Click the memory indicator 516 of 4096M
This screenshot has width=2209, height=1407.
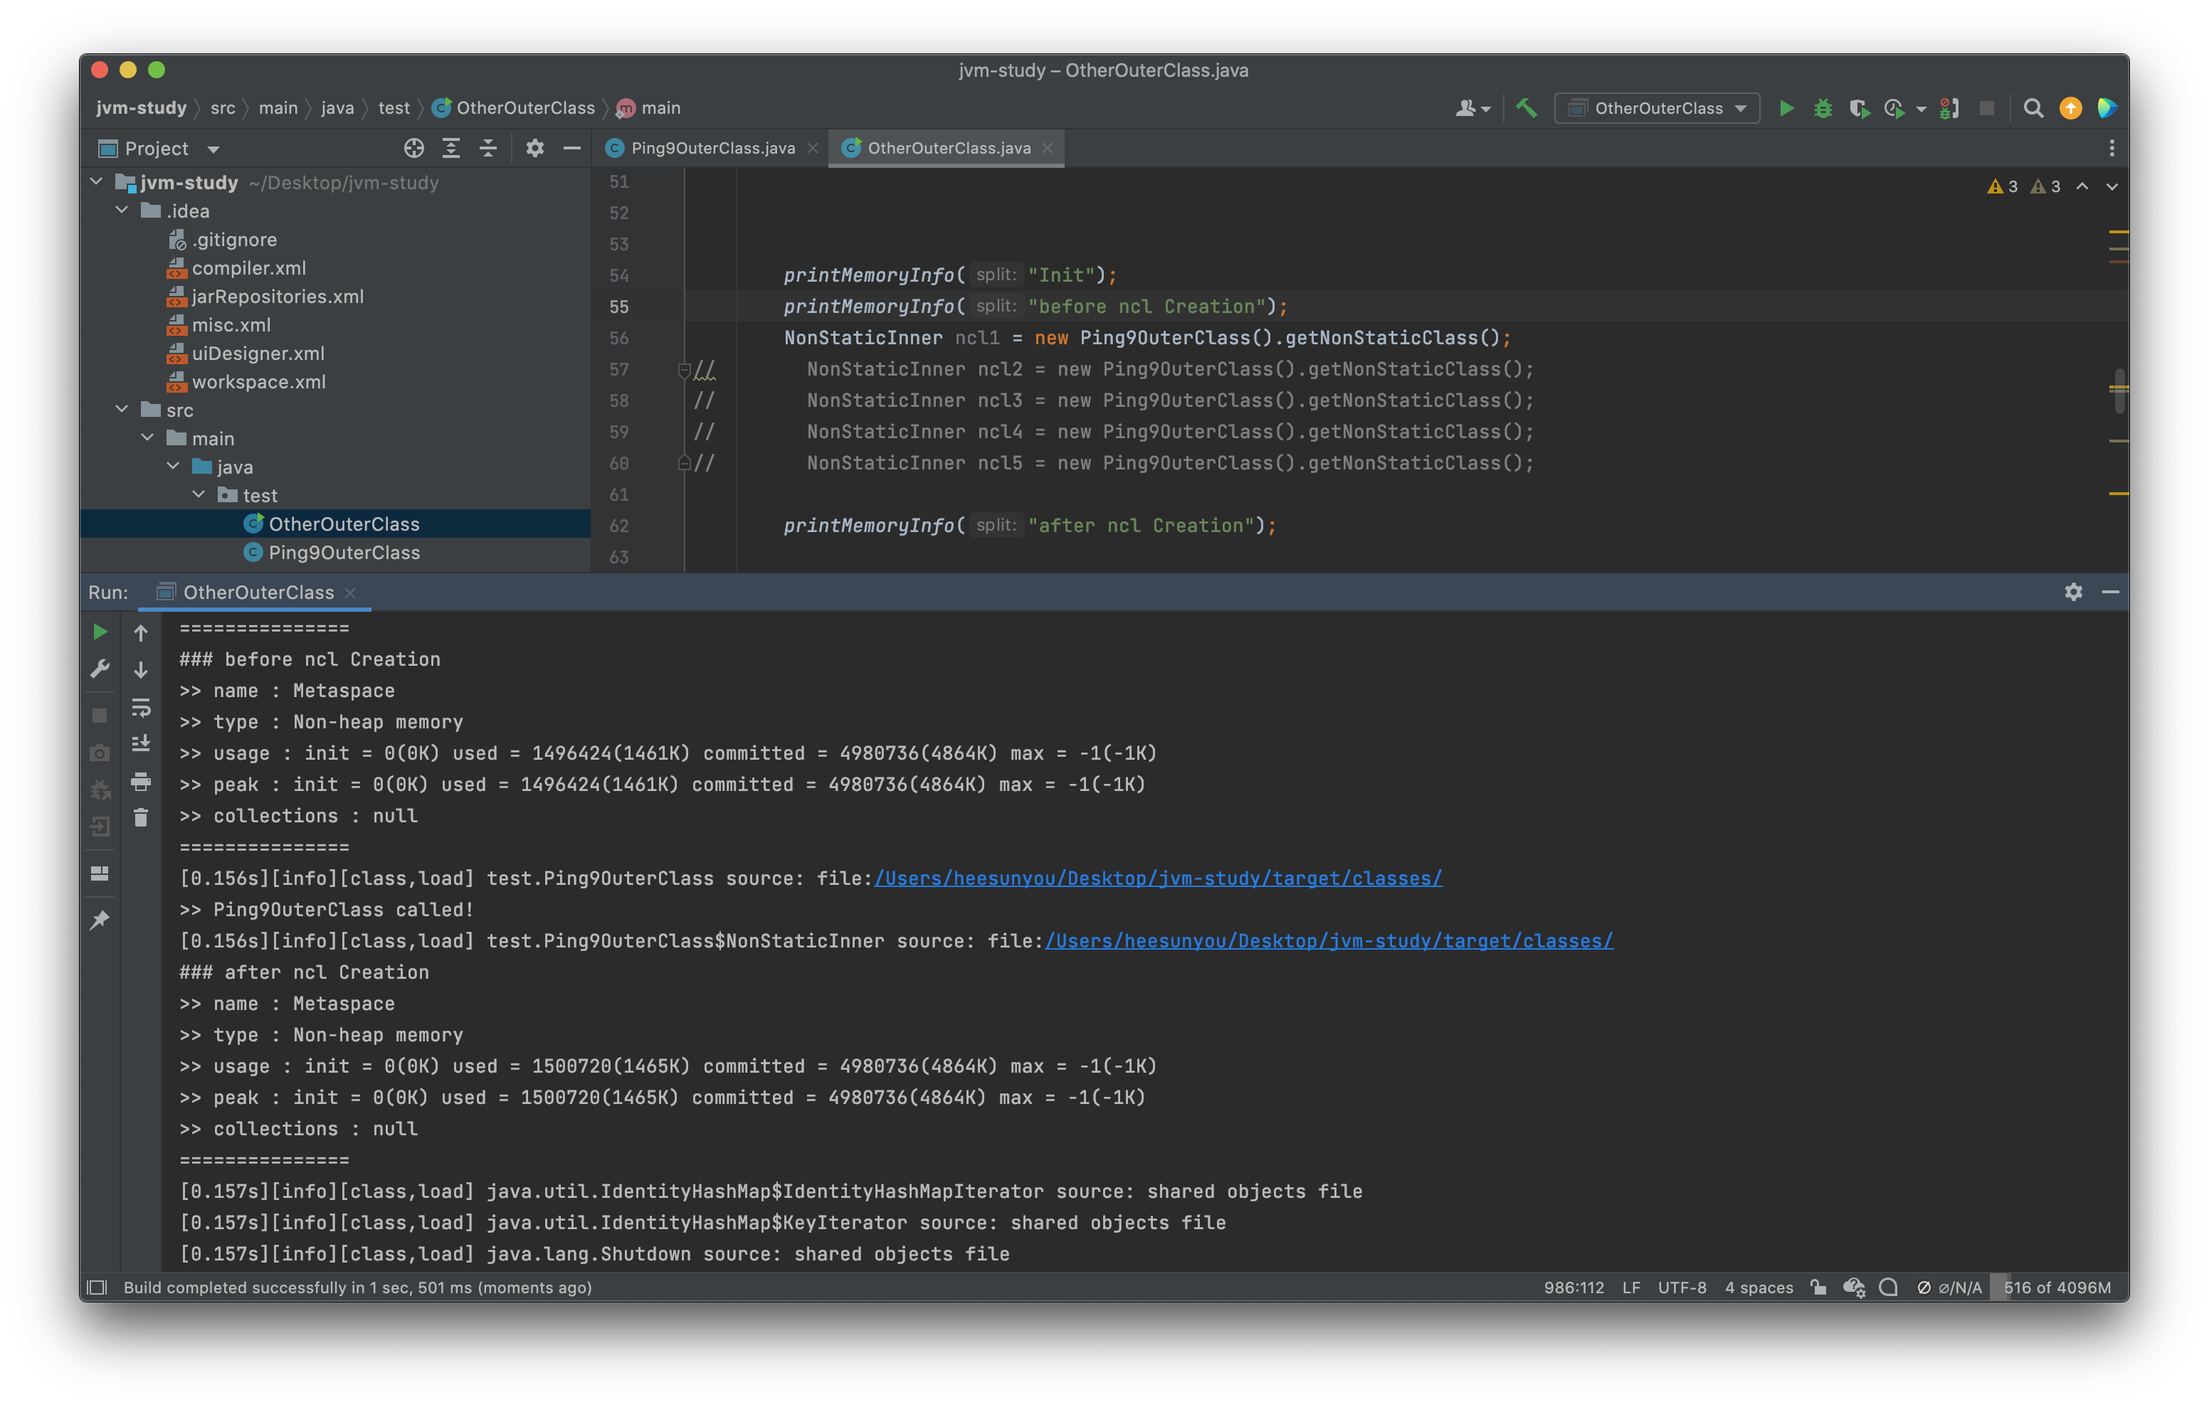coord(2057,1287)
